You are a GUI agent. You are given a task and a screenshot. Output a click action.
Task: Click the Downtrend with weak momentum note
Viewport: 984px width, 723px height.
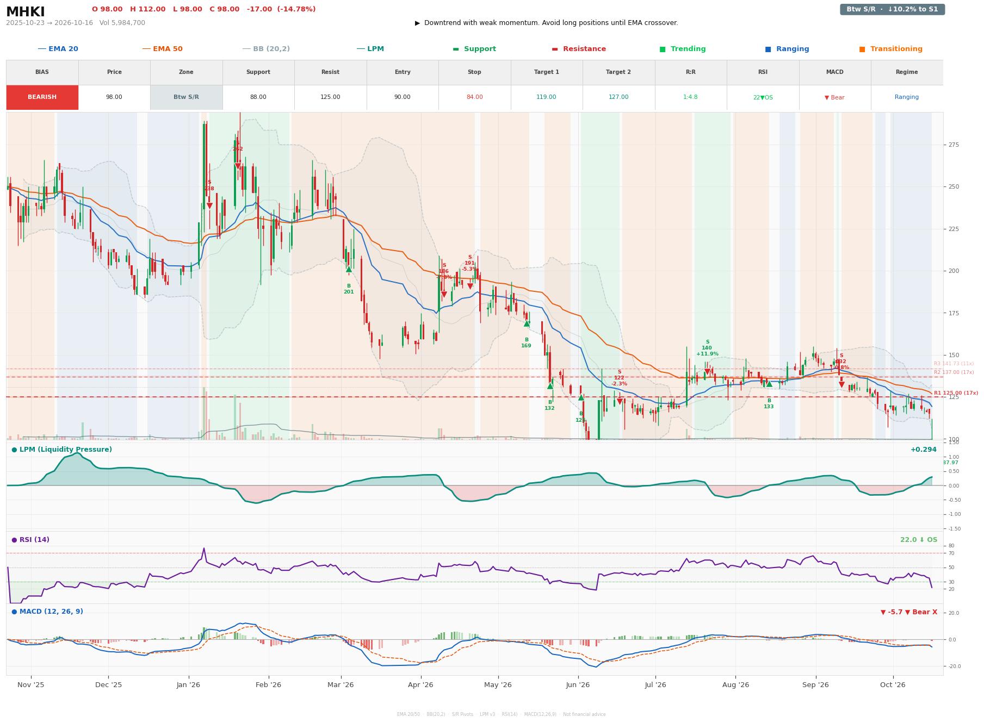pyautogui.click(x=547, y=23)
